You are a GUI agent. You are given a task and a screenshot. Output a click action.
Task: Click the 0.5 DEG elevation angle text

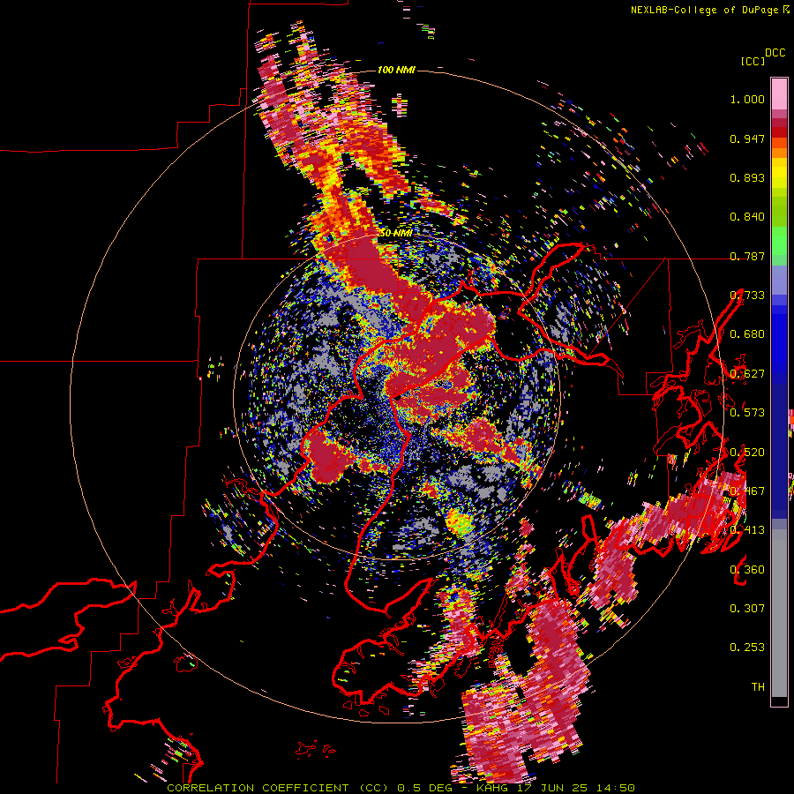tap(427, 788)
